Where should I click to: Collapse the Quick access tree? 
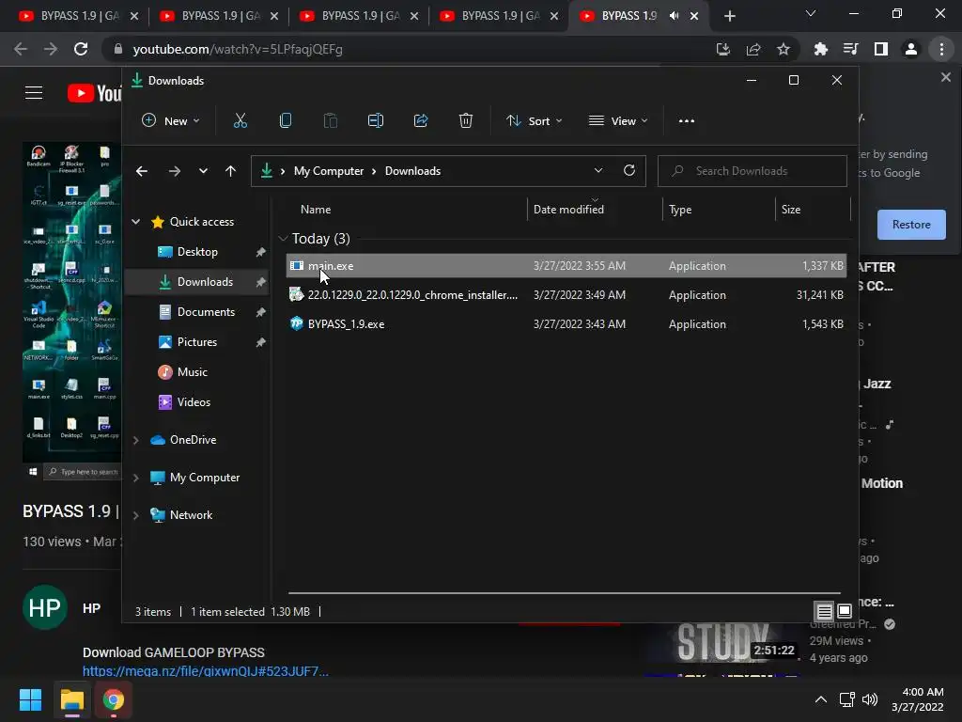135,222
